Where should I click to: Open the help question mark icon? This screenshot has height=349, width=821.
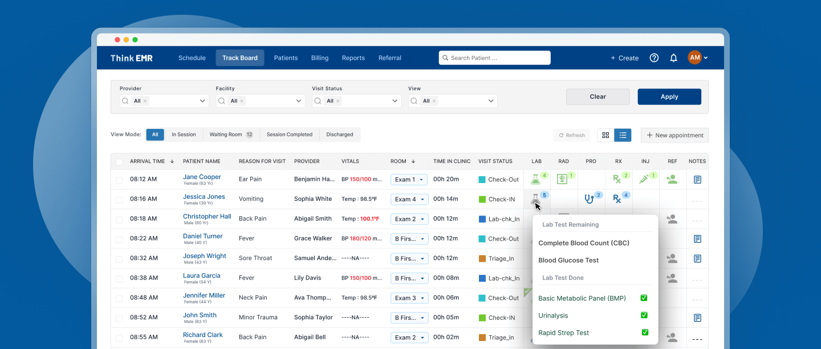(654, 58)
